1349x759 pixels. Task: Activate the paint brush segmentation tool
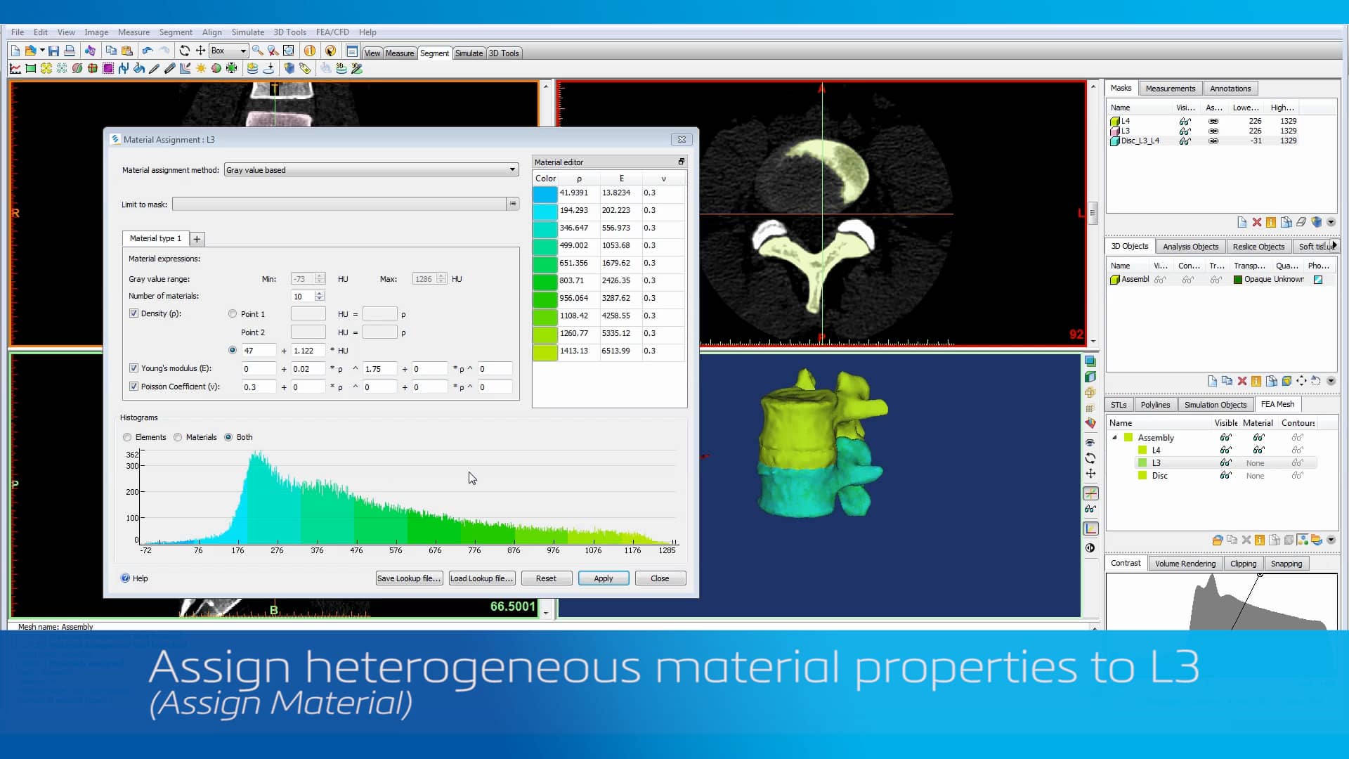pos(155,68)
